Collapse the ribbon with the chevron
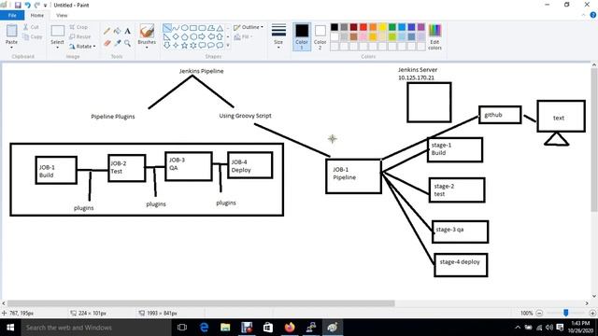This screenshot has width=598, height=336. tap(583, 15)
